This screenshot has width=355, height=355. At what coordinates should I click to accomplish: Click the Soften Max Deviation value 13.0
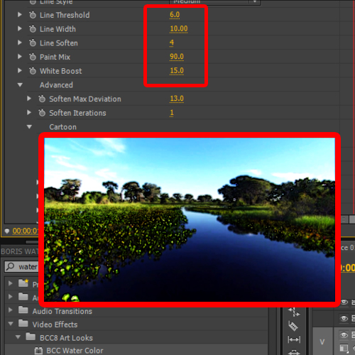coord(177,99)
